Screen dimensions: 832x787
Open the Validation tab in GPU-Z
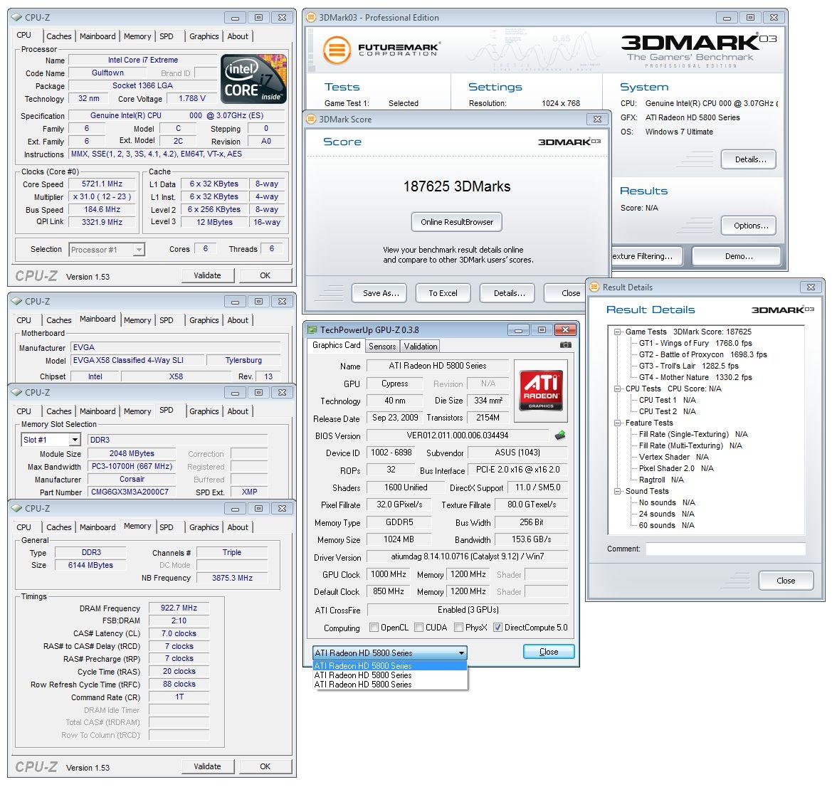(420, 346)
